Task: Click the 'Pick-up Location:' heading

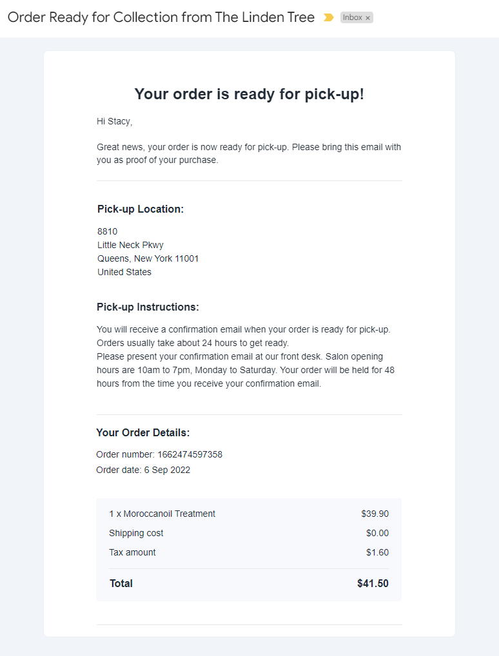Action: tap(141, 209)
